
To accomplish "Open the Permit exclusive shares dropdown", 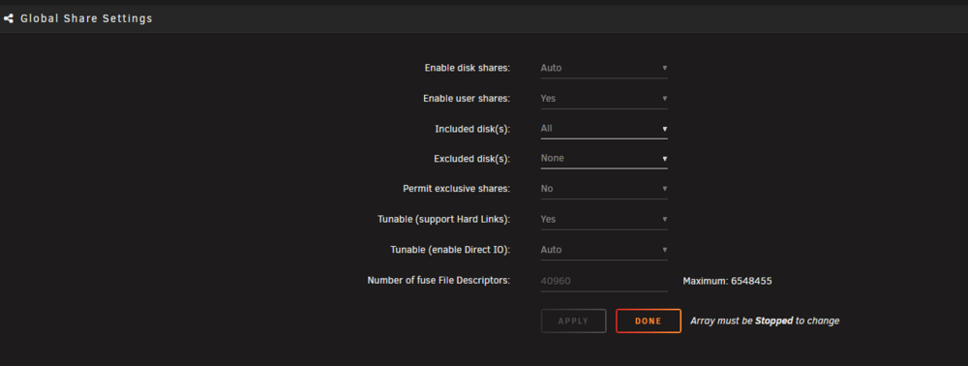I will (604, 188).
